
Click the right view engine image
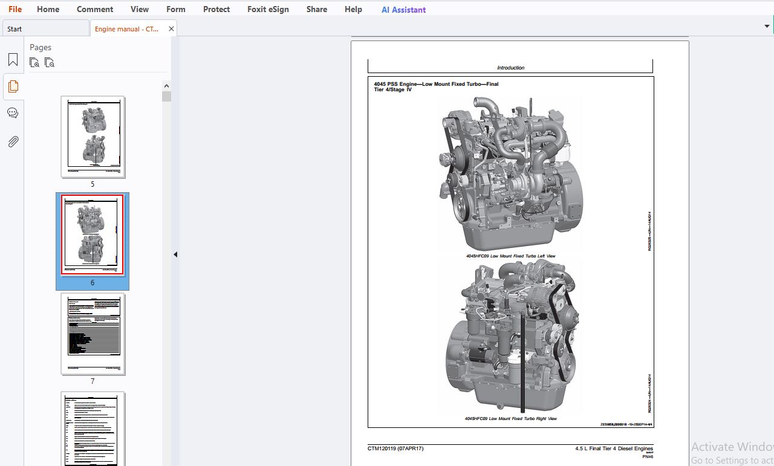point(513,337)
